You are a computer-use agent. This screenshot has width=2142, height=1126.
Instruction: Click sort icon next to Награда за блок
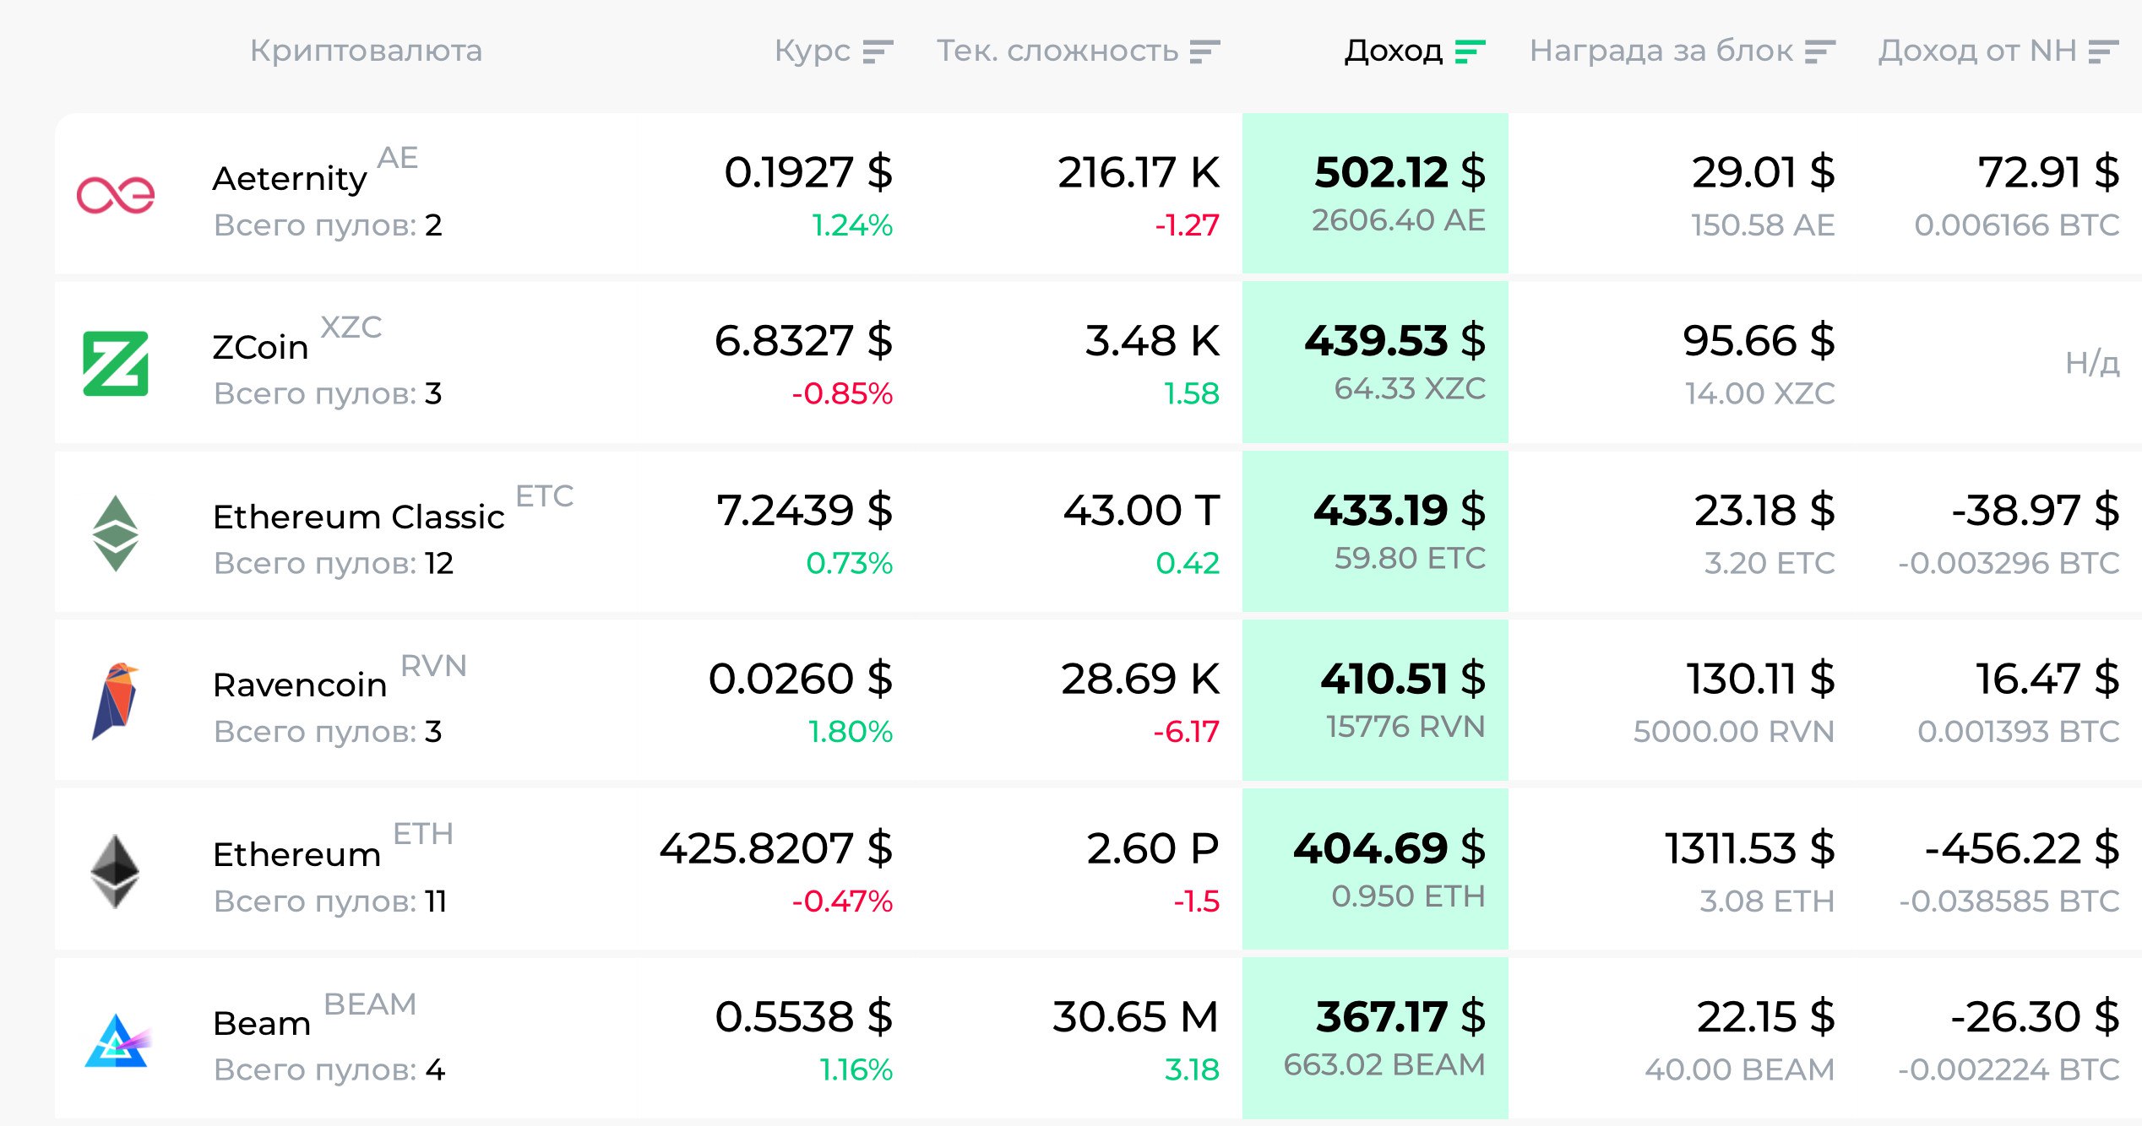coord(1820,51)
